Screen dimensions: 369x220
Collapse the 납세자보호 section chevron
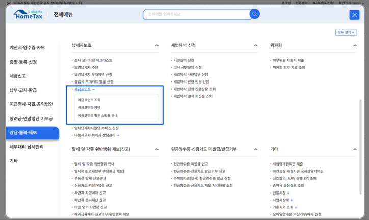coord(156,45)
